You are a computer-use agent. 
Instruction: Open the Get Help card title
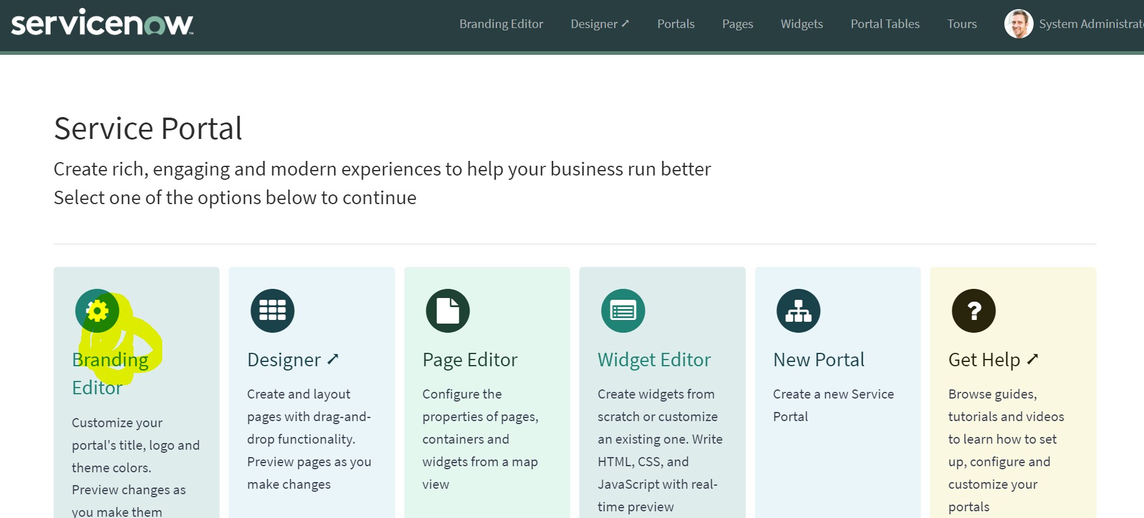tap(993, 360)
